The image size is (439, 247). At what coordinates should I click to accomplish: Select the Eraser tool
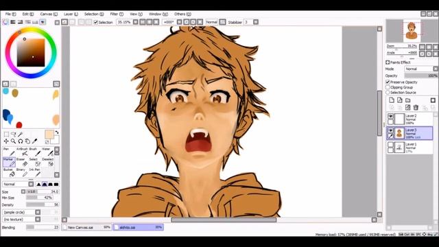tap(22, 162)
